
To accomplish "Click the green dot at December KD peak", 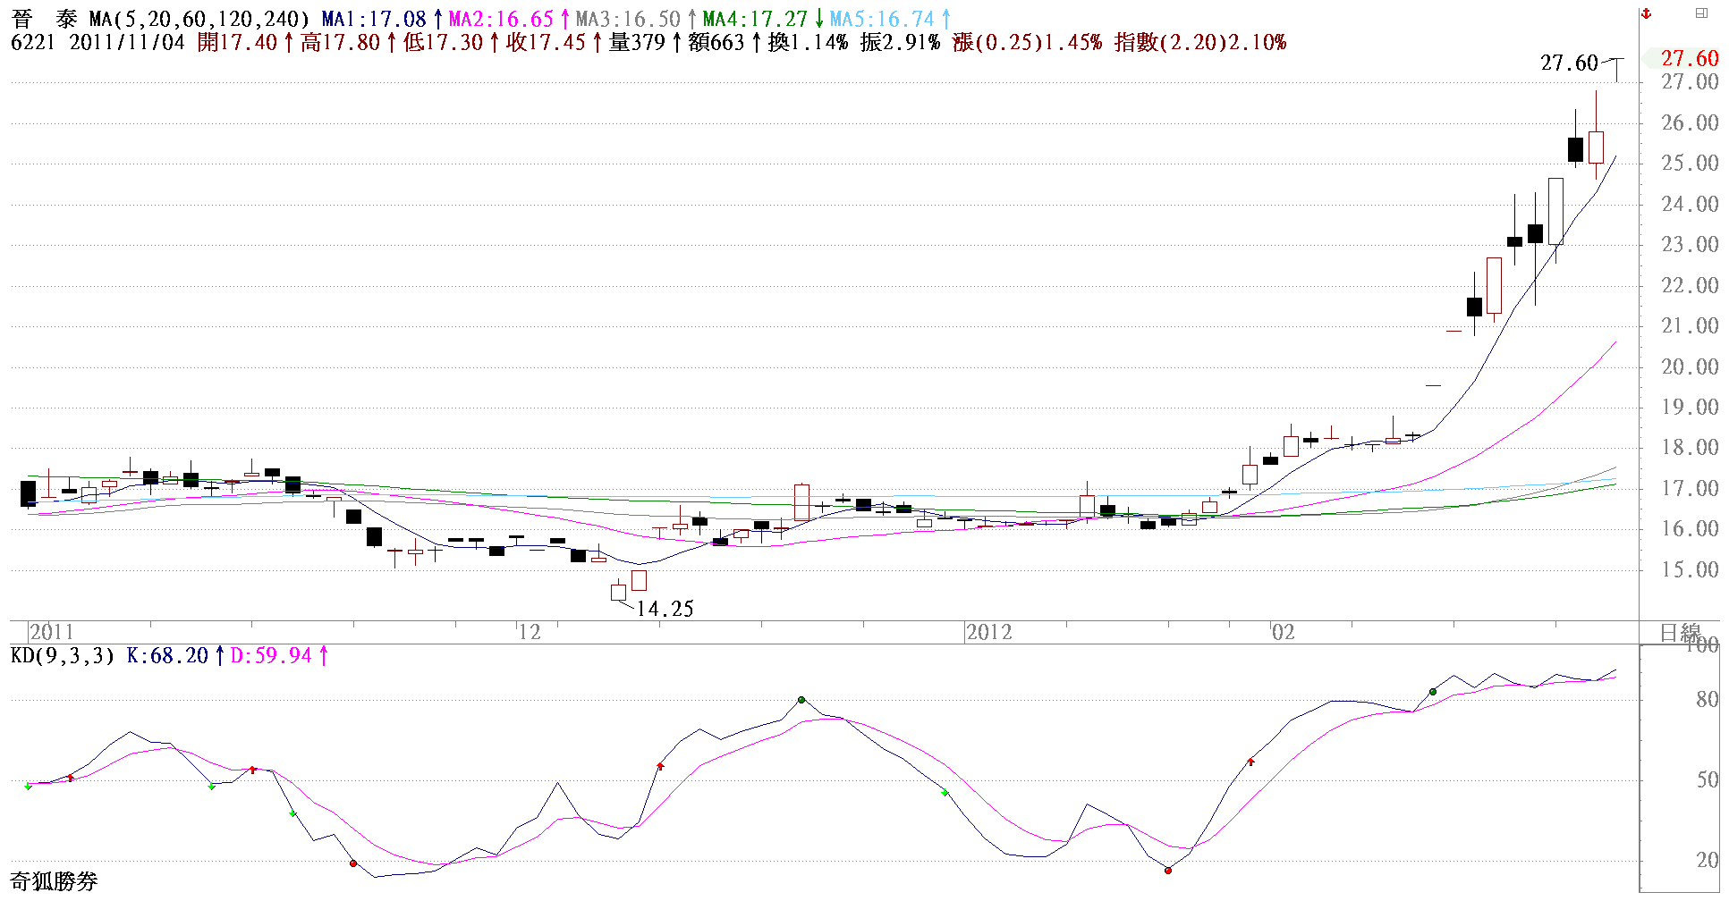I will point(801,700).
